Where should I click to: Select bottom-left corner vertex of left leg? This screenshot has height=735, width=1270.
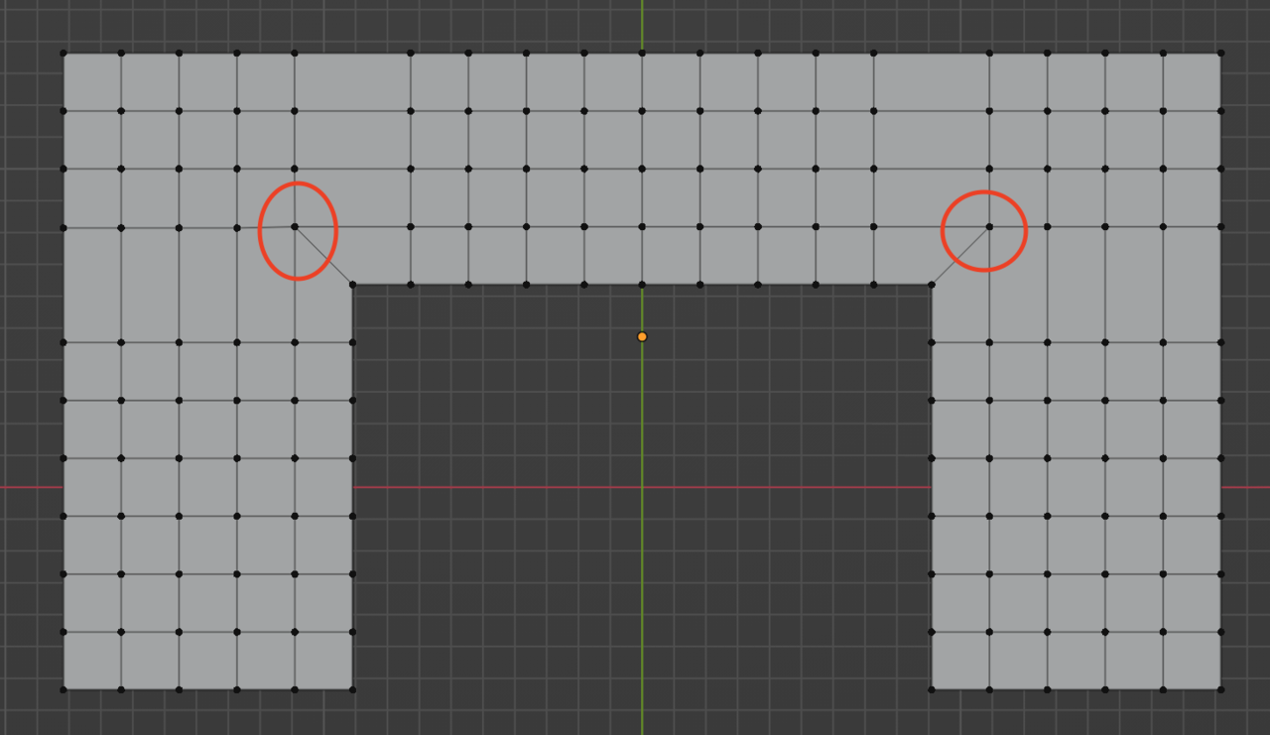click(x=63, y=689)
